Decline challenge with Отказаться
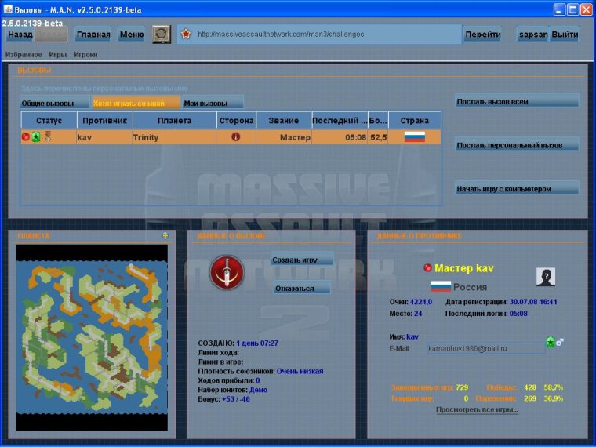 pos(302,288)
